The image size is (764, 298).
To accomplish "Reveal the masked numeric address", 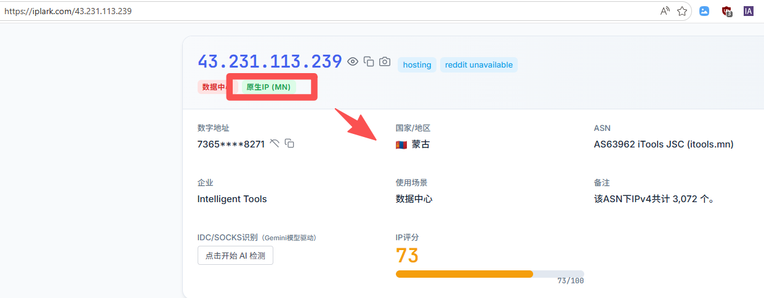I will tap(275, 144).
